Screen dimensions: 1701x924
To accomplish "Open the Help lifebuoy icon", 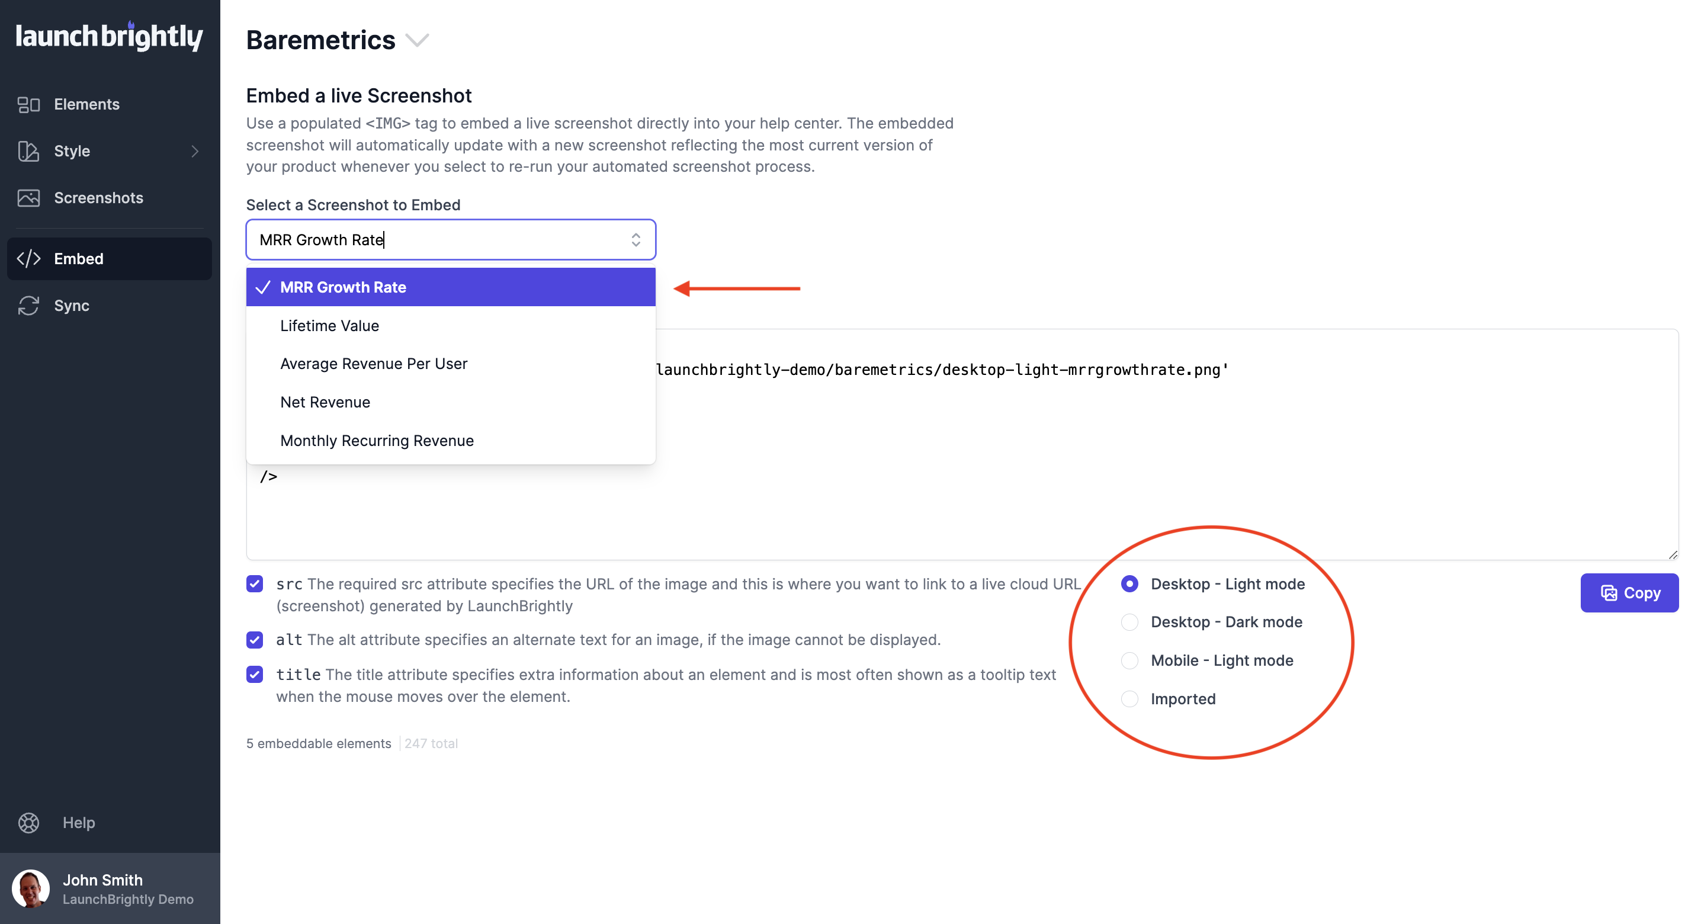I will pos(28,823).
